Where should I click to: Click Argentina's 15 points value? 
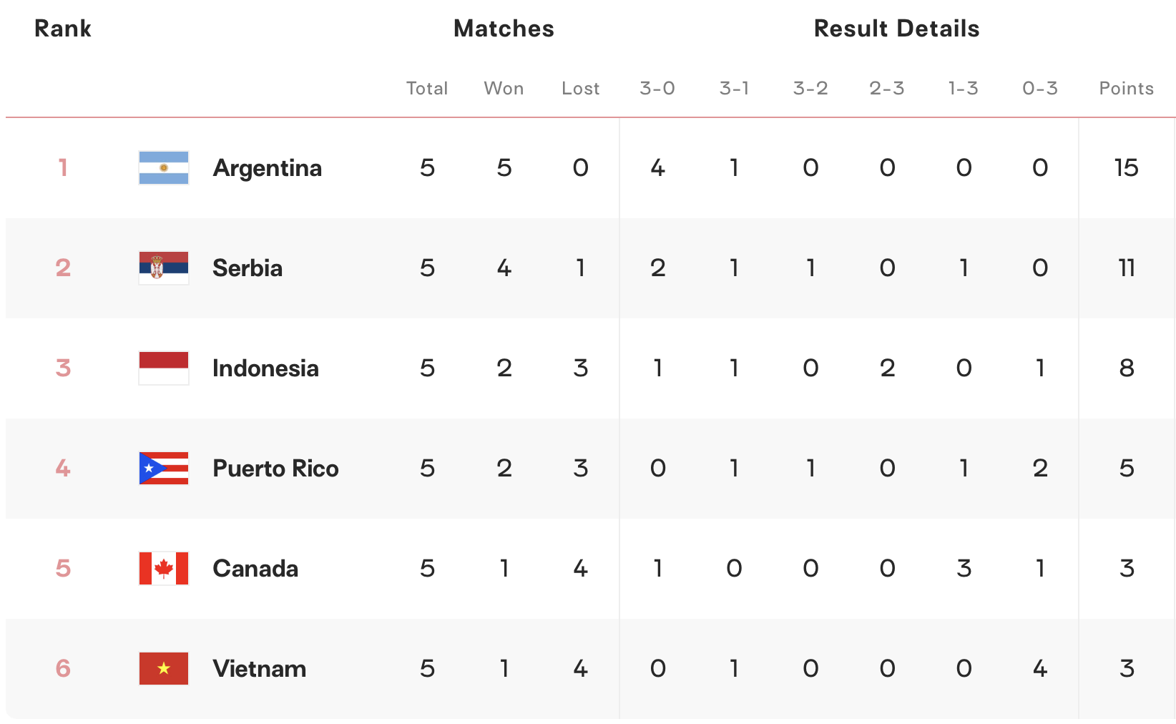[x=1126, y=168]
